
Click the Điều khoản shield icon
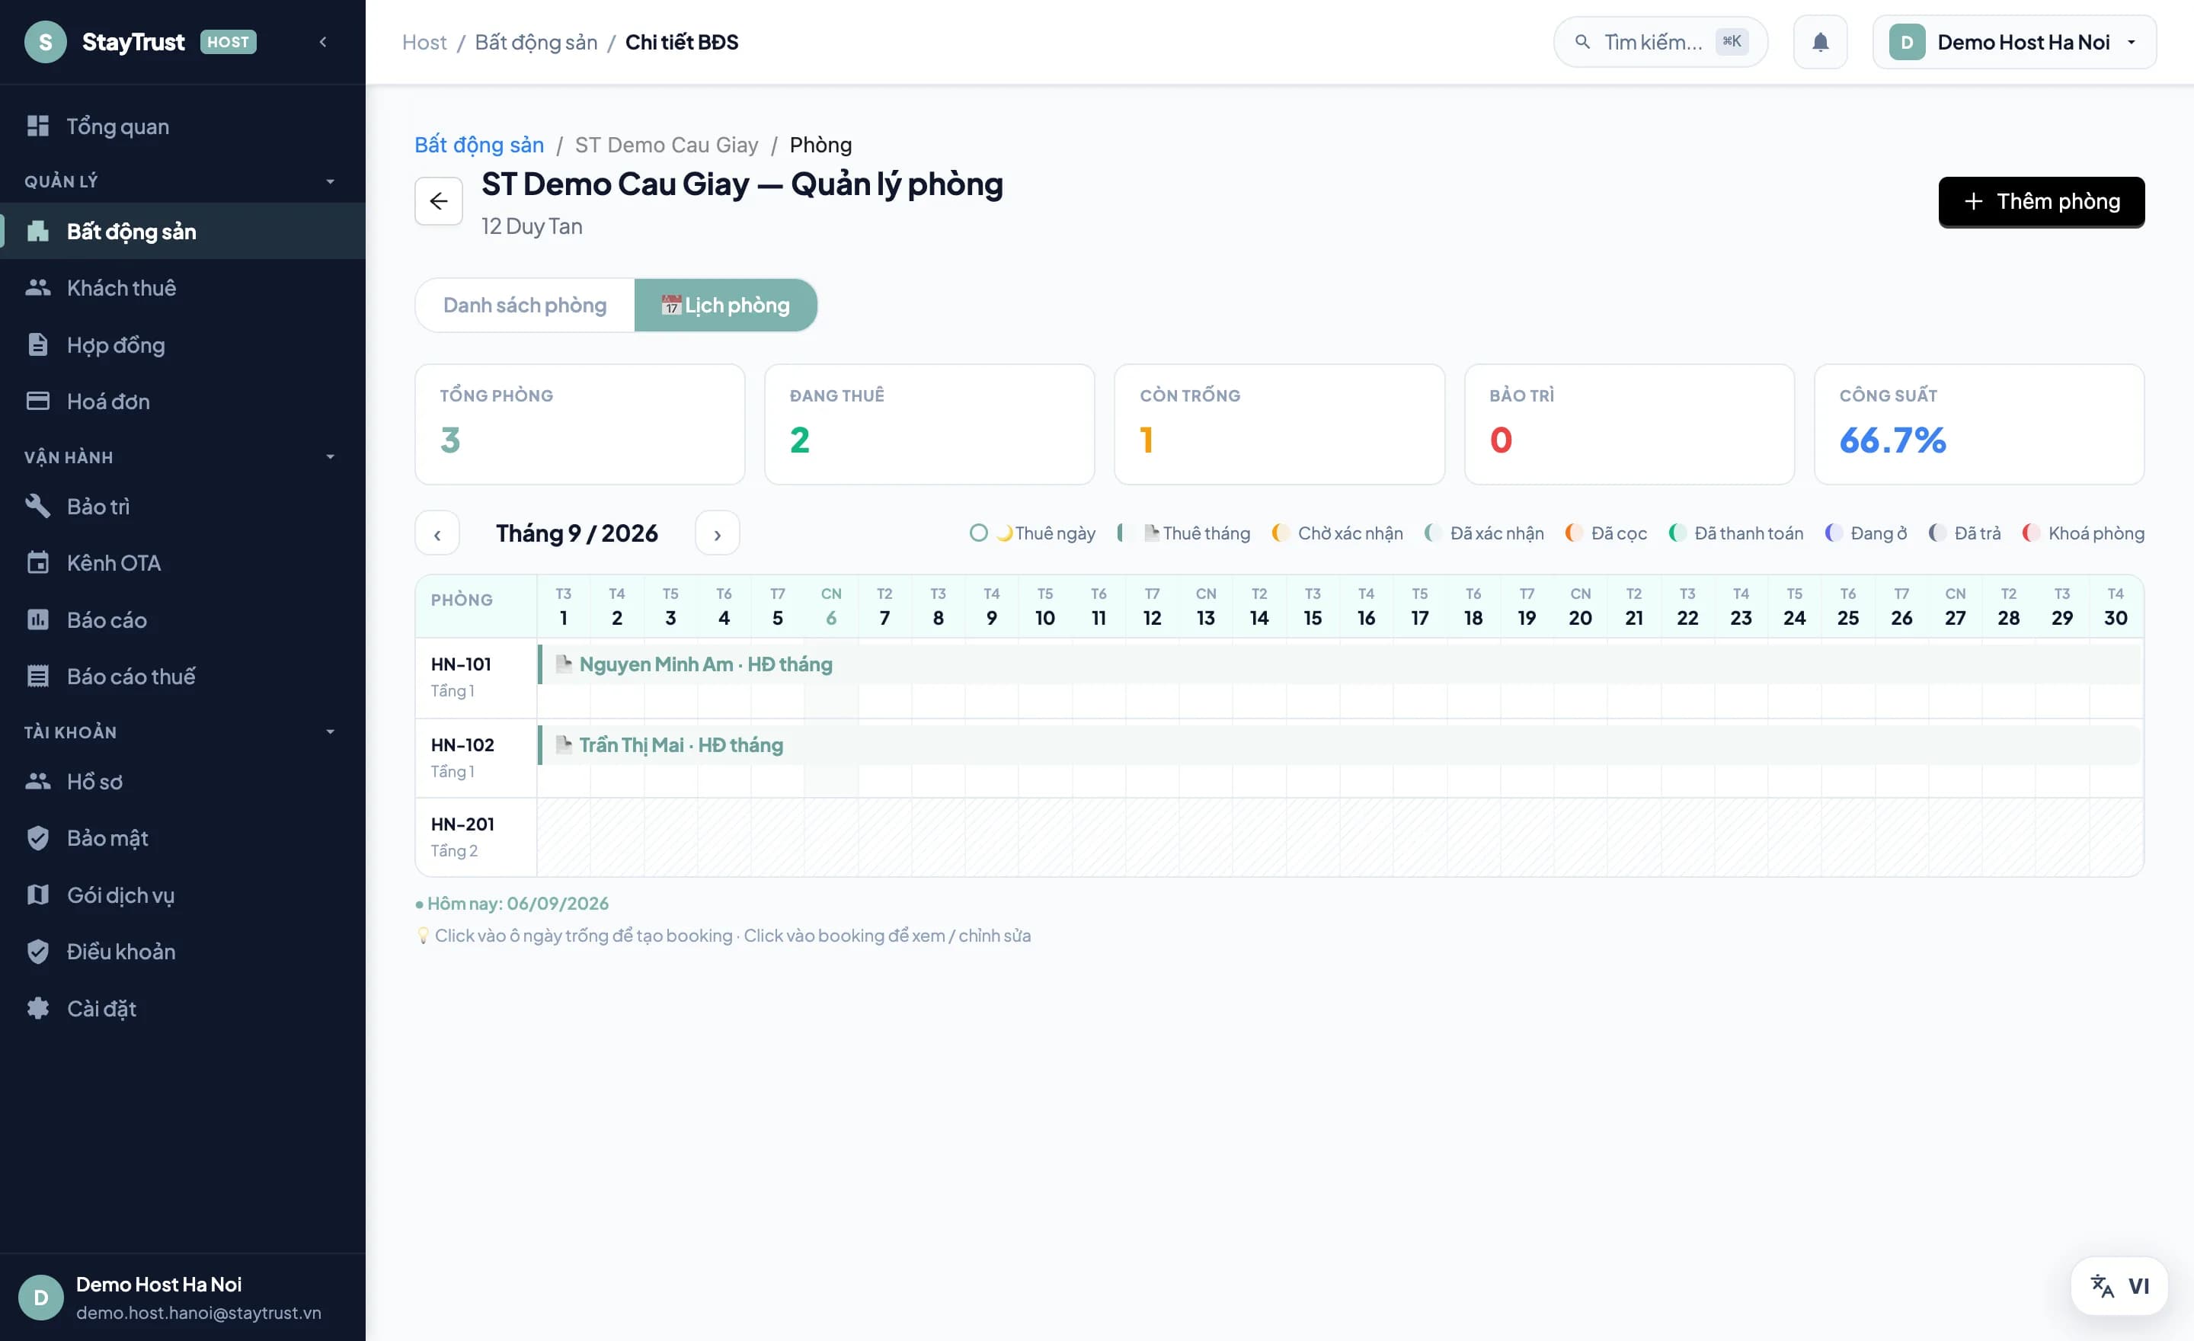pos(37,952)
